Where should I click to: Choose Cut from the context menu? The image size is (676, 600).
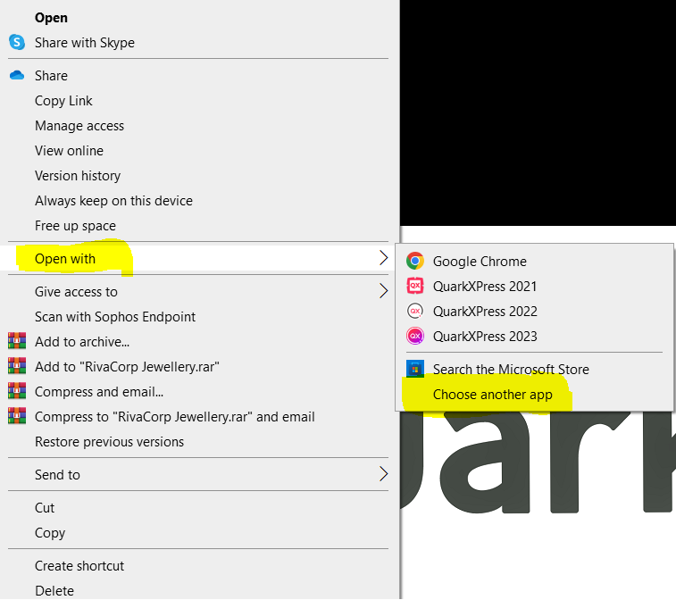click(198, 507)
